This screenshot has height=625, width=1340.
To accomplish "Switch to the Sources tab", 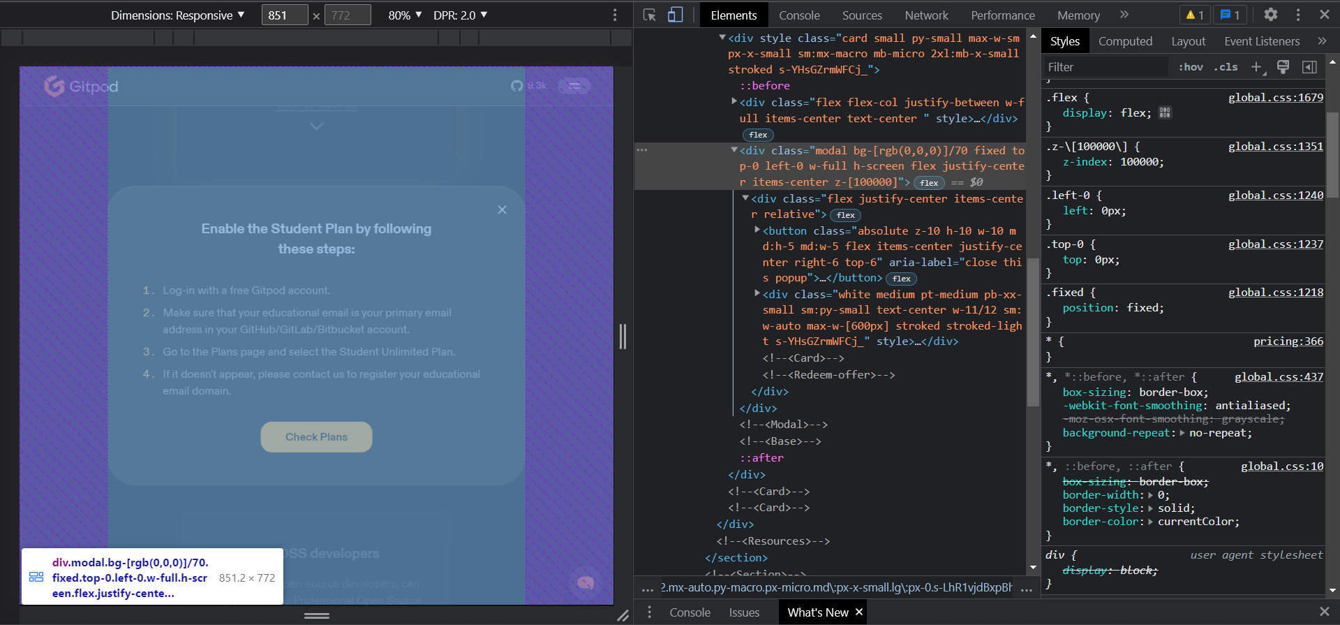I will (862, 15).
